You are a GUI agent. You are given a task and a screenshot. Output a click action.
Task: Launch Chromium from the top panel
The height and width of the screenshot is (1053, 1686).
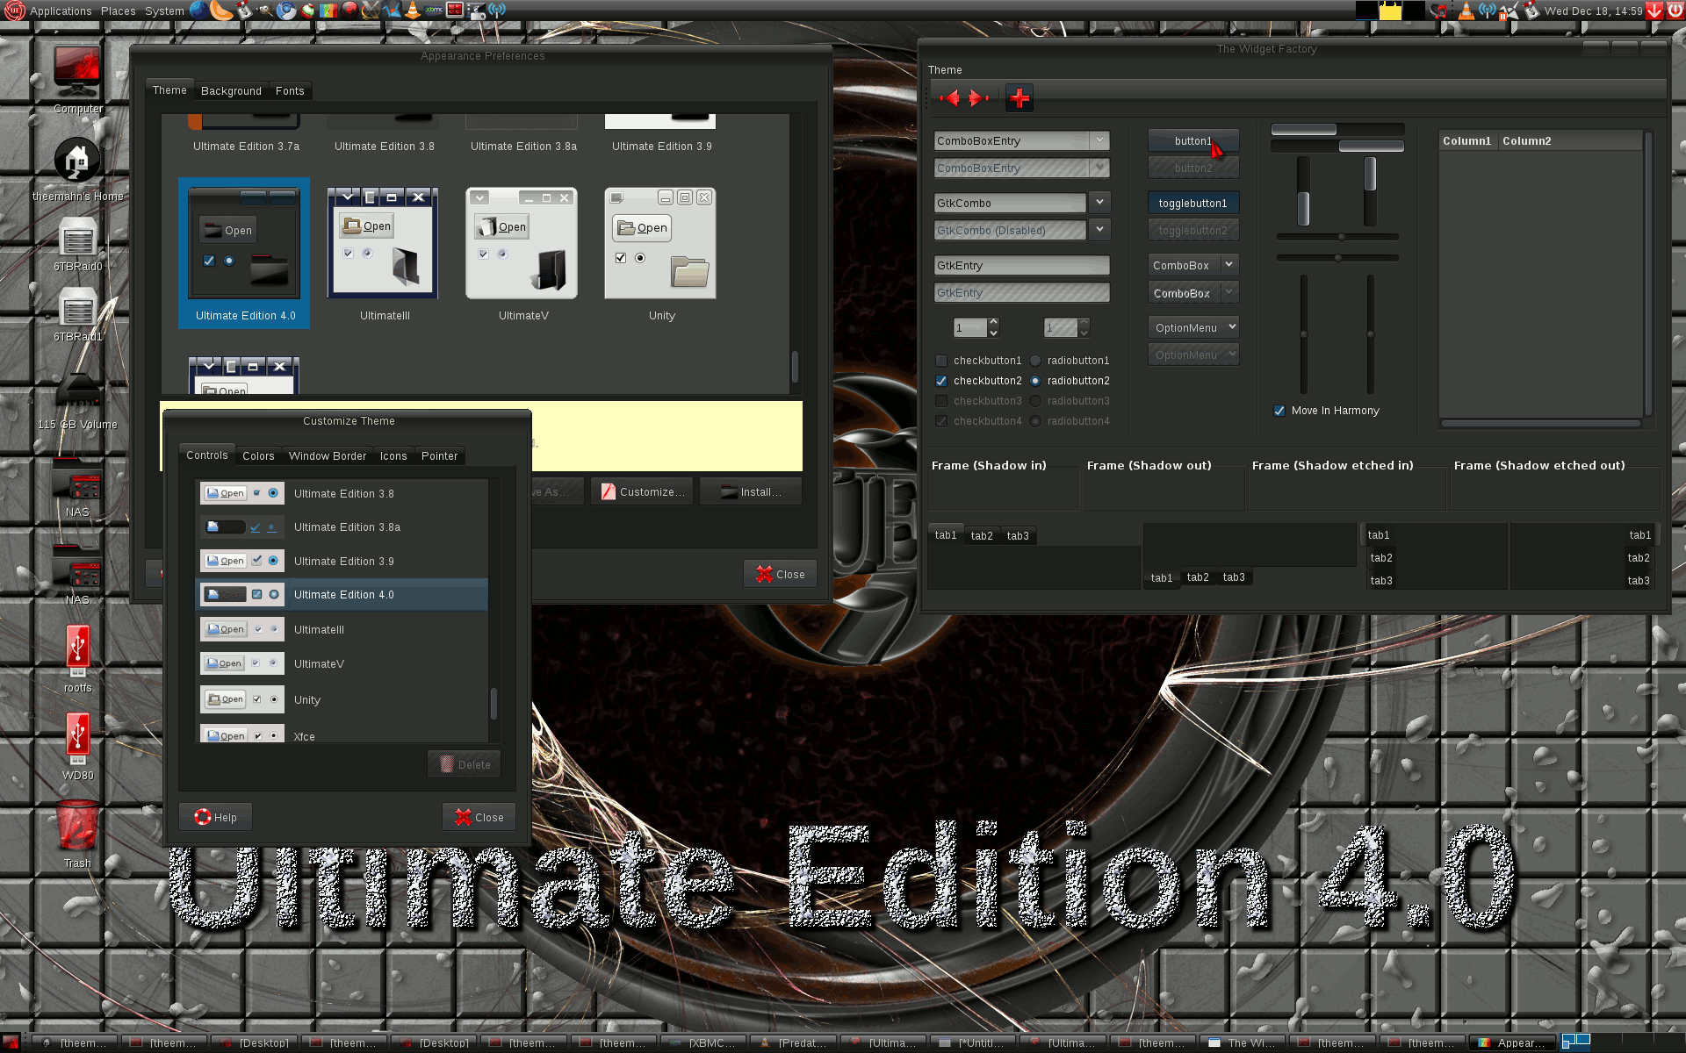click(x=286, y=11)
